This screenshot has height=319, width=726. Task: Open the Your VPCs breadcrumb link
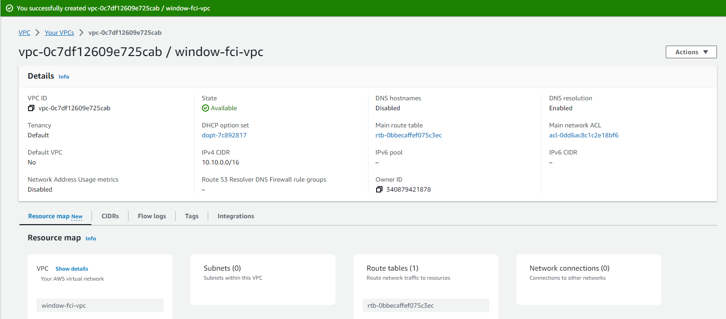(59, 33)
